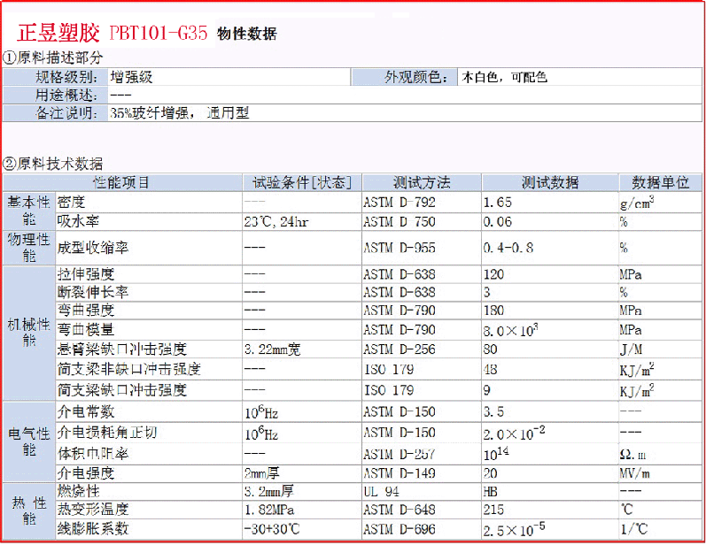Click the 测试数据 column header

click(549, 183)
